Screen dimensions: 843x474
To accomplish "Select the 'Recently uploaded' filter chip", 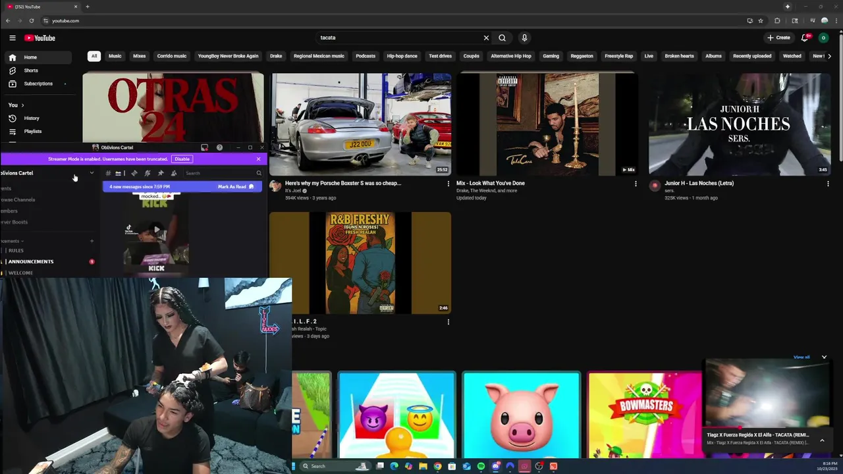I will [x=752, y=56].
